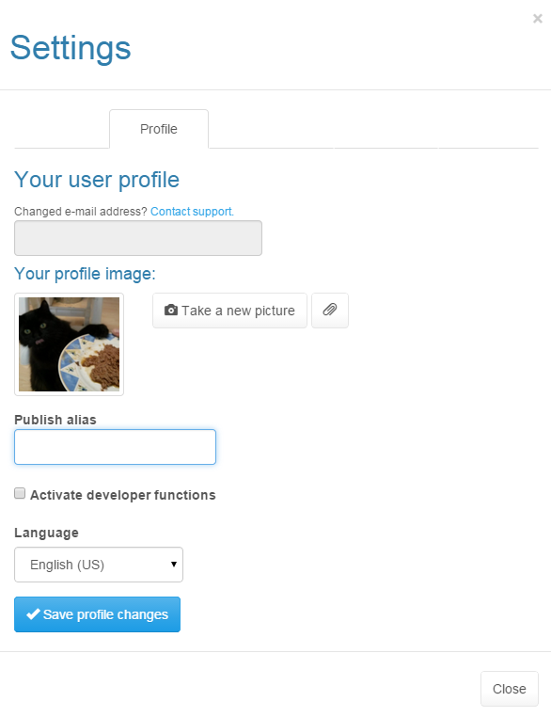Click the camera icon
The width and height of the screenshot is (551, 717).
[x=171, y=310]
